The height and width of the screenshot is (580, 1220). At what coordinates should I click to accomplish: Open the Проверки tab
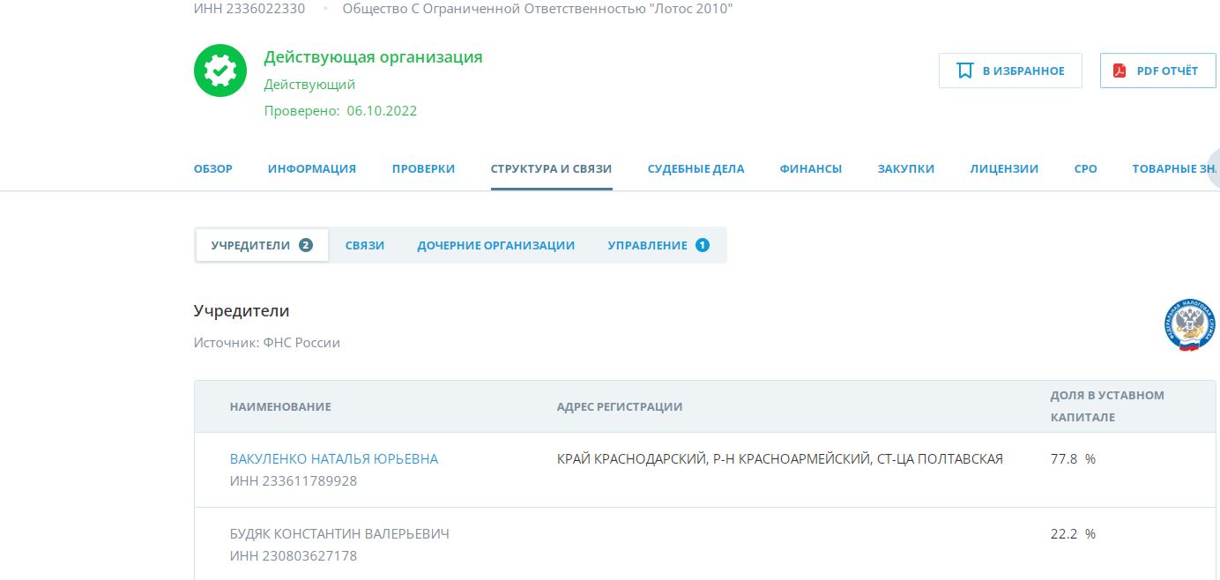click(x=423, y=168)
